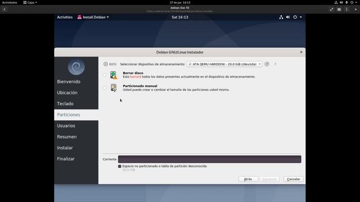Click the round icon beside the device dropdown
This screenshot has height=202, width=360.
[267, 64]
